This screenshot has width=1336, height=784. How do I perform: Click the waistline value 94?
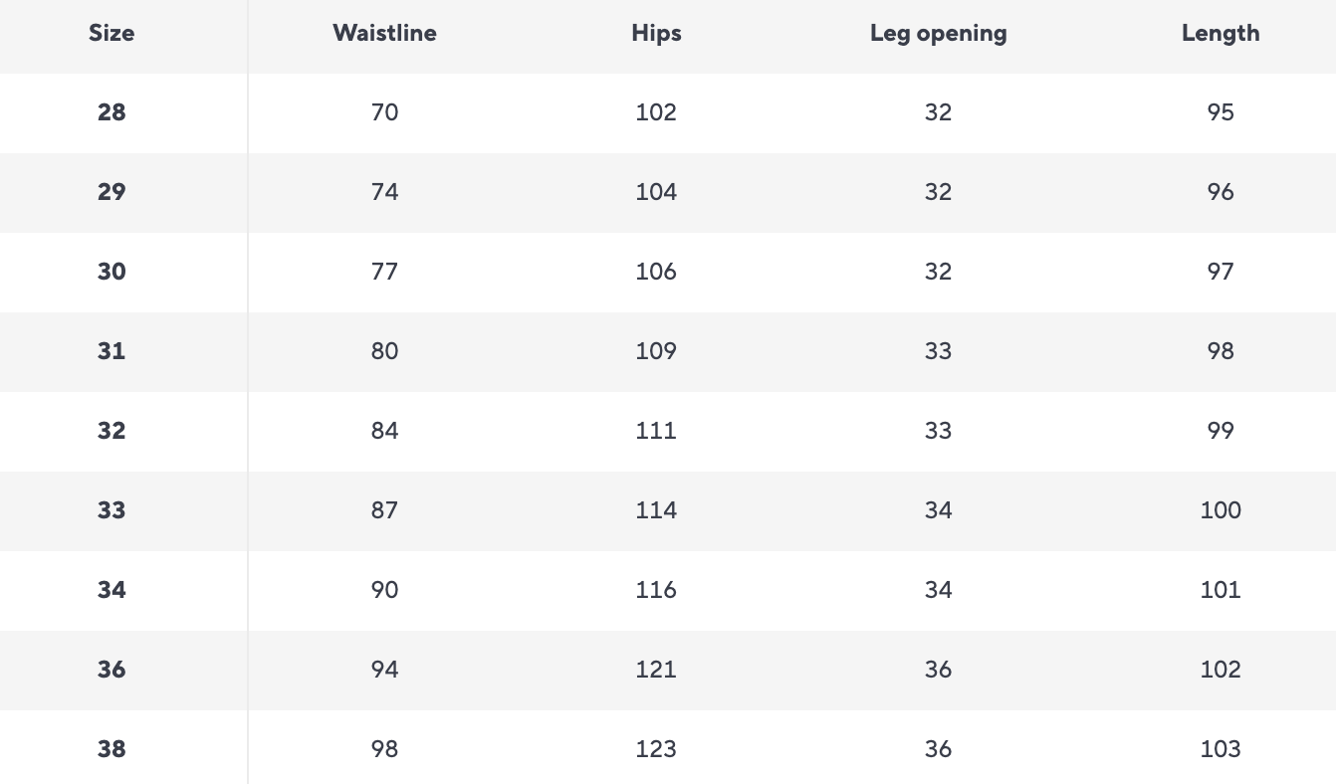384,670
